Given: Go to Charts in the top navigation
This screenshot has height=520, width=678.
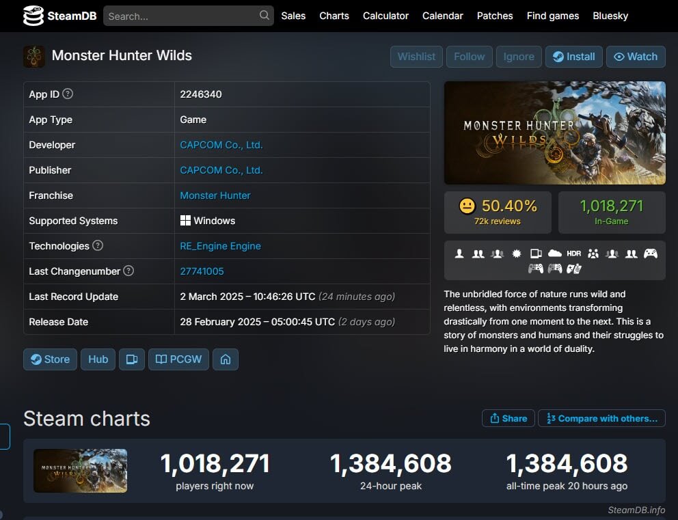Looking at the screenshot, I should click(334, 16).
